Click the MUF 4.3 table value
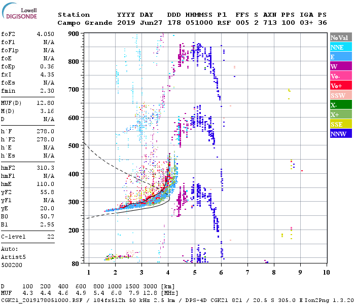Screen dimensions: 355x304 (x=27, y=293)
